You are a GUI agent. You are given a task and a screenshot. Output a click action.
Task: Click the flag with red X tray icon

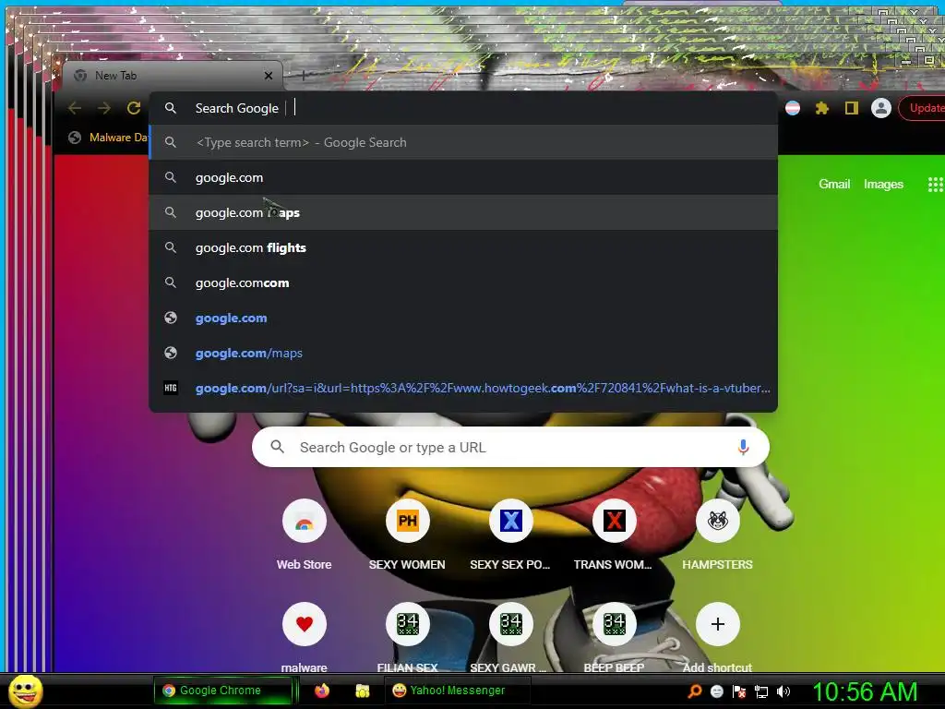point(739,691)
